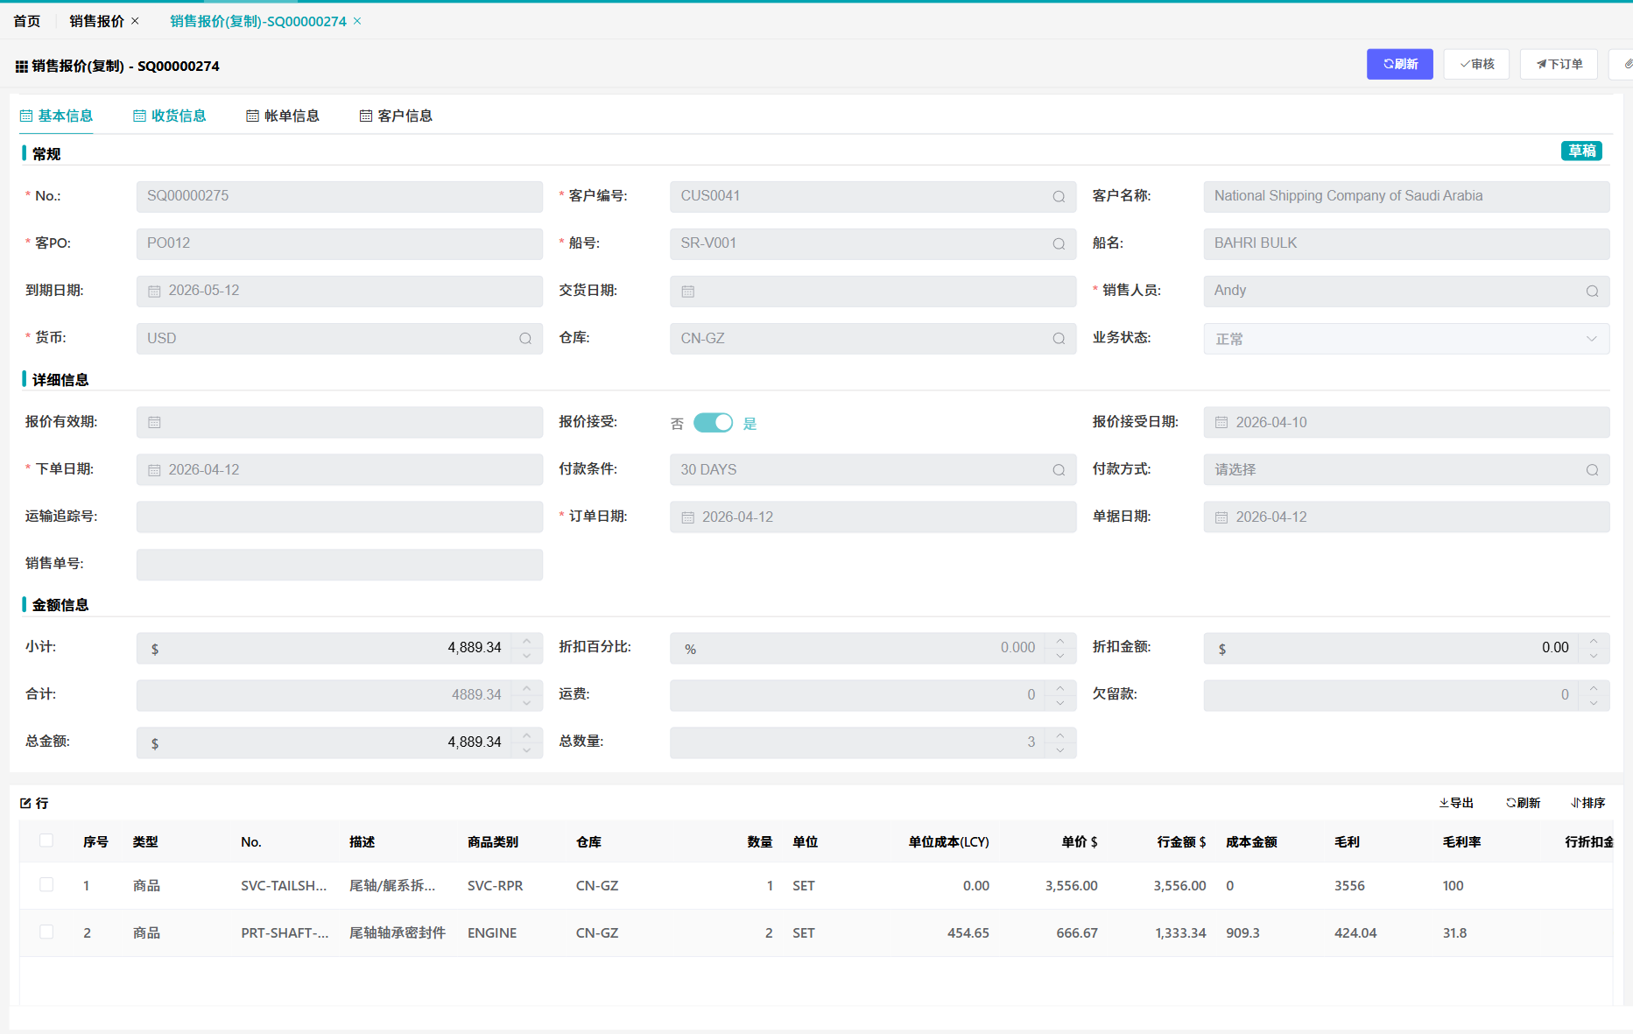The width and height of the screenshot is (1633, 1034).
Task: Click the blue 刷新 button
Action: pyautogui.click(x=1399, y=64)
